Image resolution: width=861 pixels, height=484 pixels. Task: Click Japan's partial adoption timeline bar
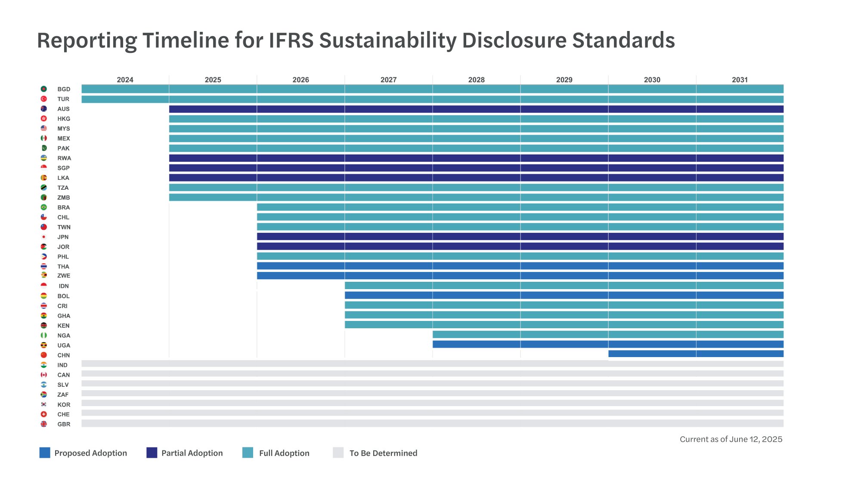point(517,237)
